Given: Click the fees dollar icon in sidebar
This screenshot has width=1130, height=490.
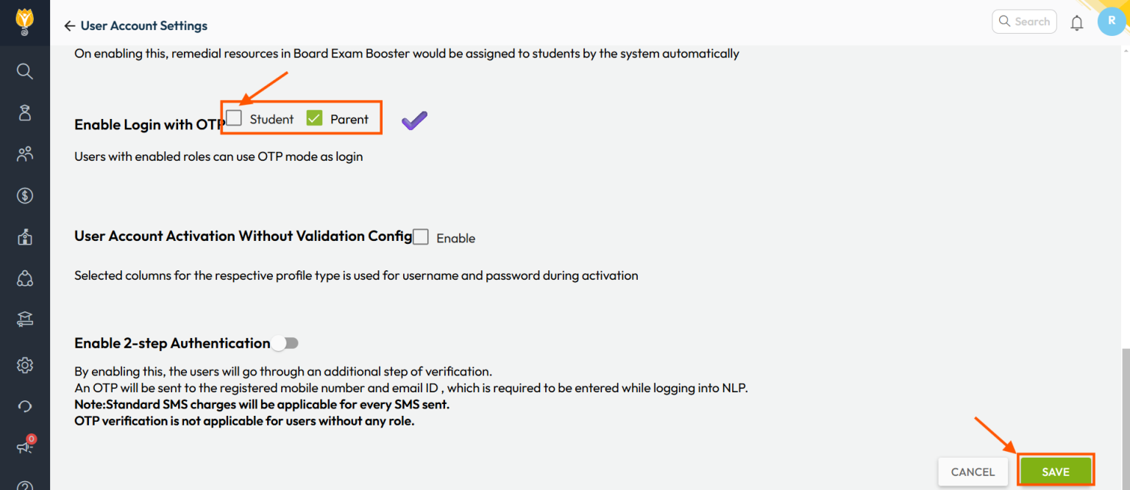Looking at the screenshot, I should coord(24,195).
